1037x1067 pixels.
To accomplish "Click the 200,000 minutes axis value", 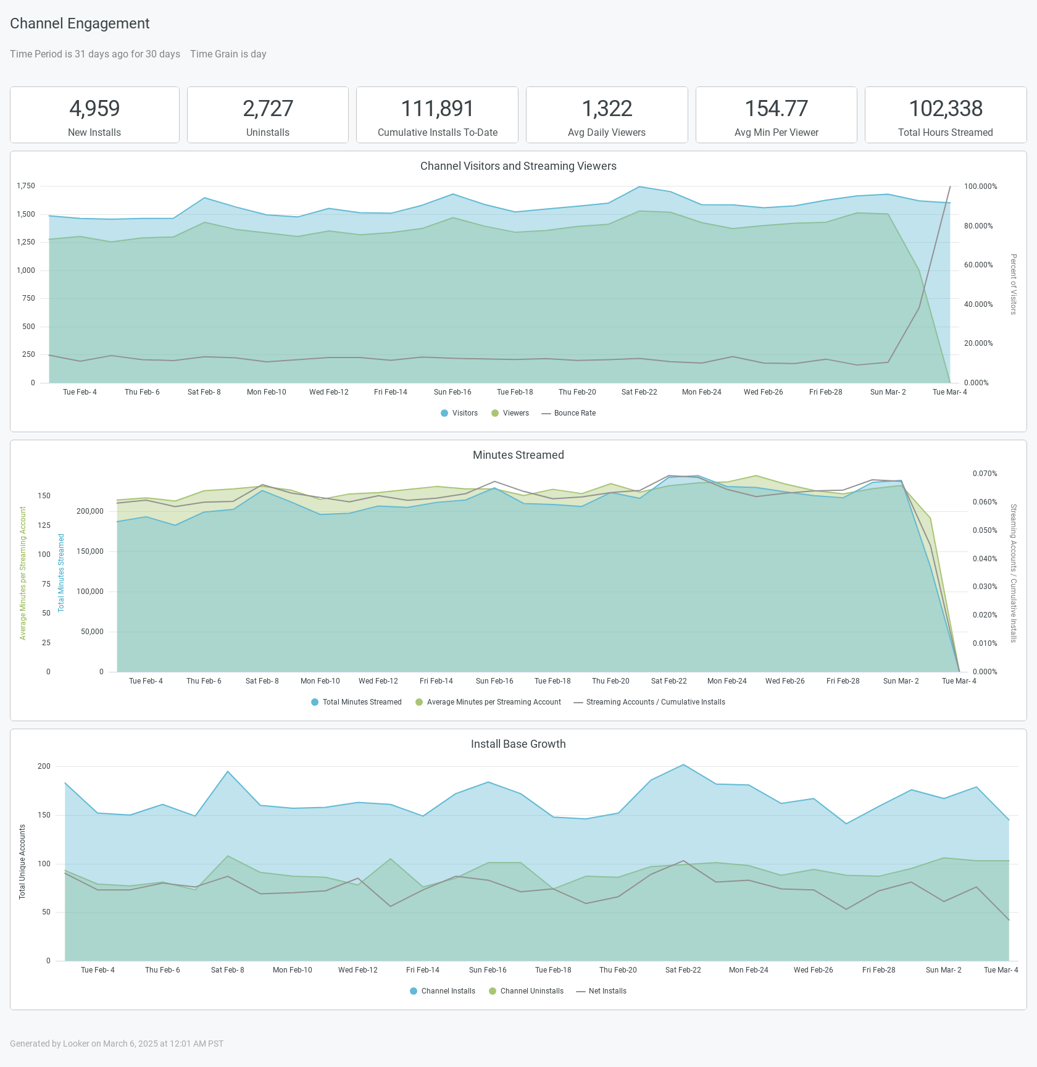I will (90, 511).
